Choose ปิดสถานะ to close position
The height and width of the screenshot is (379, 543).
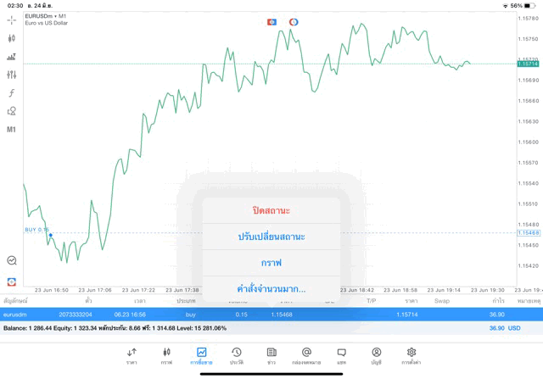(271, 210)
